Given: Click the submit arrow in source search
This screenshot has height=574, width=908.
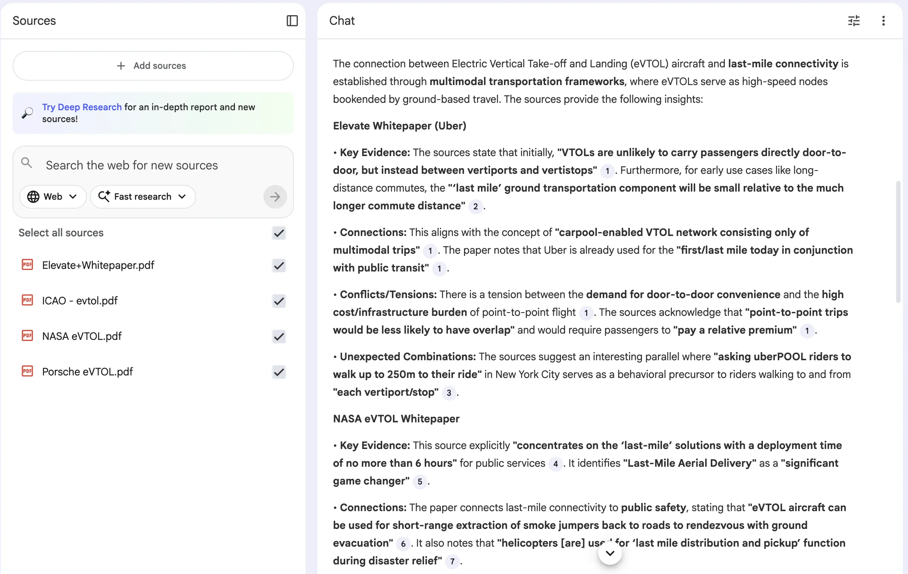Looking at the screenshot, I should [x=275, y=196].
